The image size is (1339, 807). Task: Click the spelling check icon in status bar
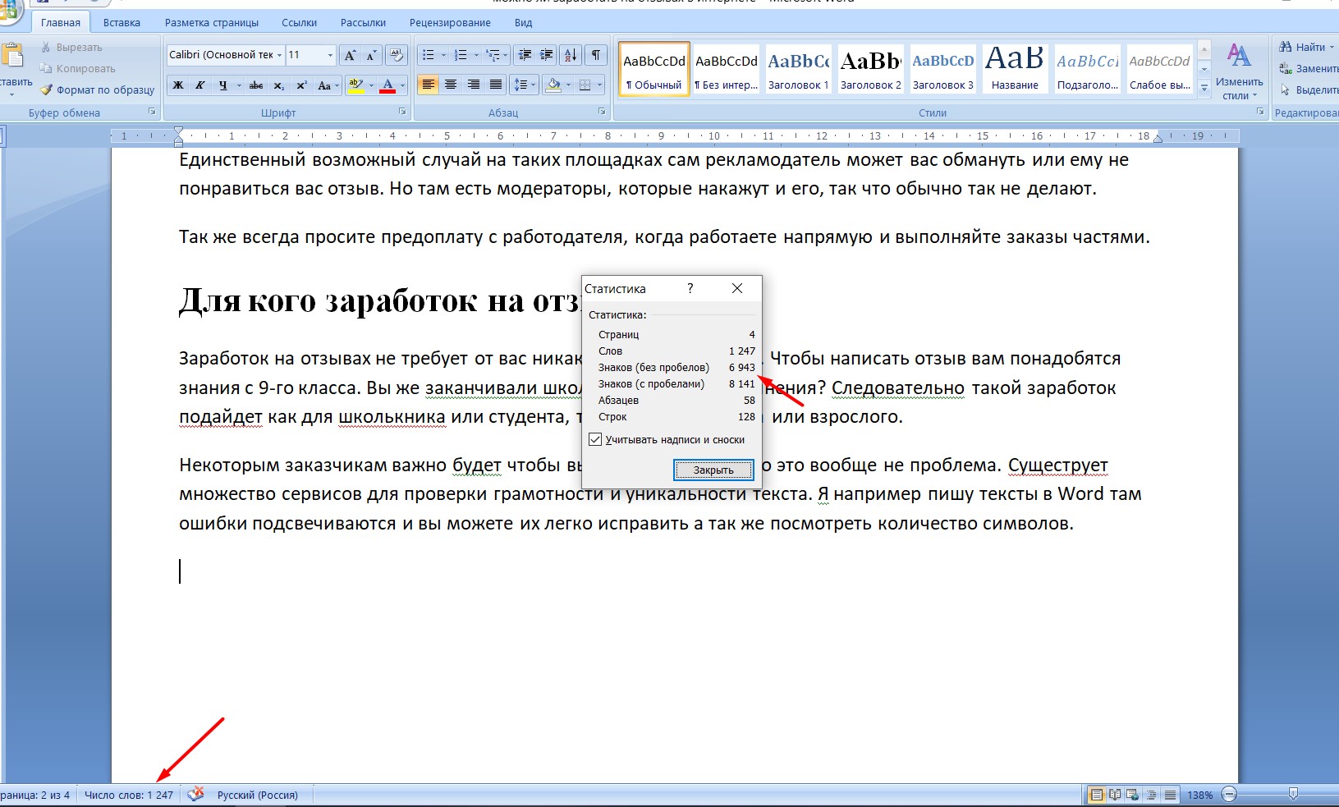[195, 794]
